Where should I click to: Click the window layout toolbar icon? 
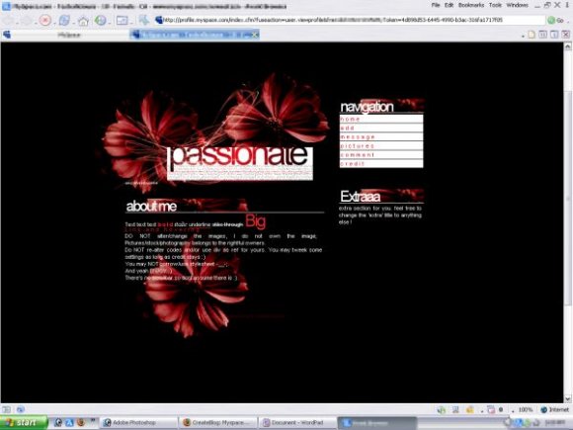pyautogui.click(x=123, y=20)
